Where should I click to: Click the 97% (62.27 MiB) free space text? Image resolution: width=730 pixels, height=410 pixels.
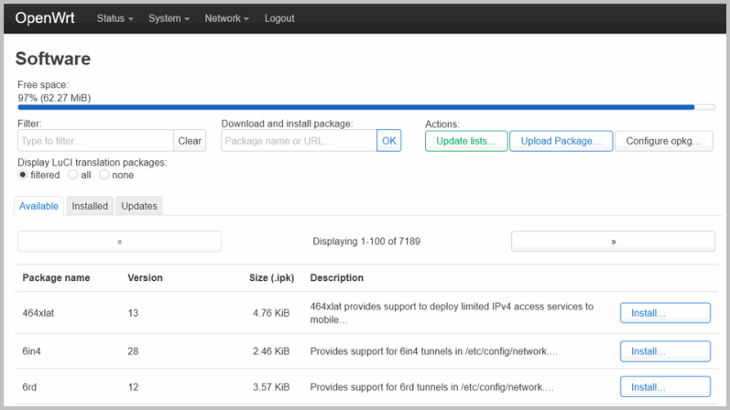[54, 98]
